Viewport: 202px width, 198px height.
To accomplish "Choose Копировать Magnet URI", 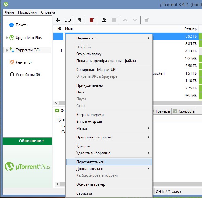I will tap(109, 70).
